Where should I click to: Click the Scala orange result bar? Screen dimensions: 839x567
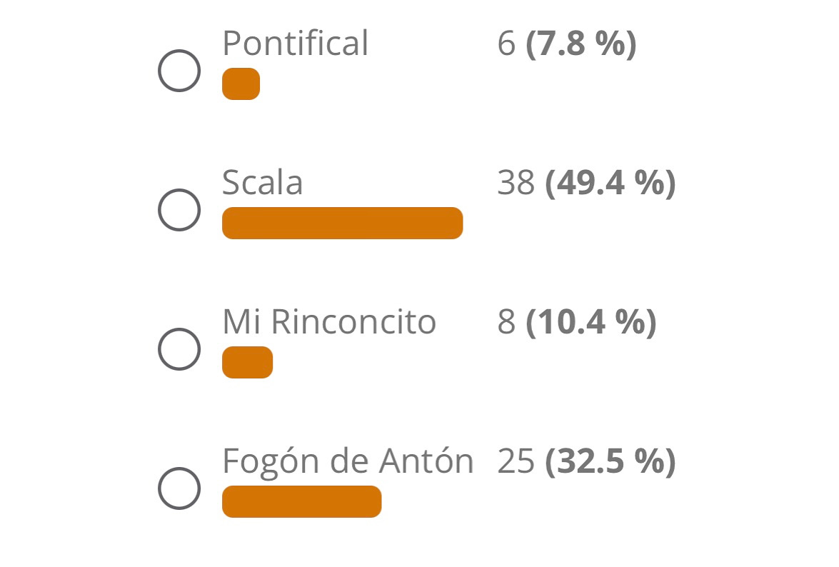click(343, 223)
